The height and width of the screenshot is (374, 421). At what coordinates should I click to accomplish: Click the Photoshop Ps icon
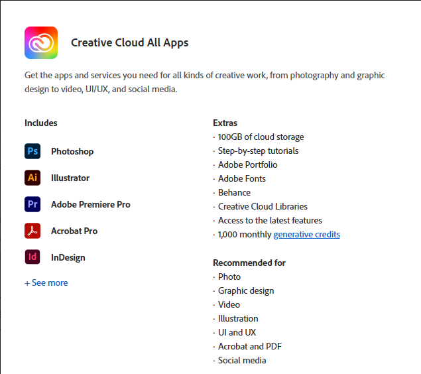pyautogui.click(x=32, y=151)
